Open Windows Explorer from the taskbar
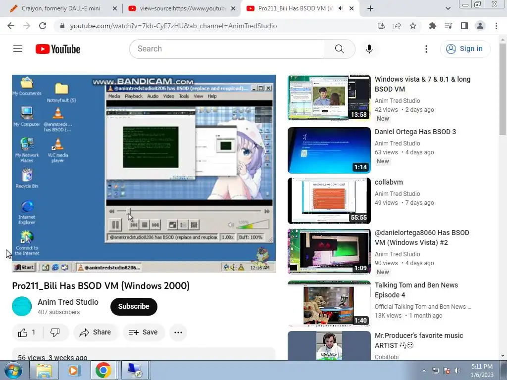The height and width of the screenshot is (380, 507). click(x=44, y=370)
